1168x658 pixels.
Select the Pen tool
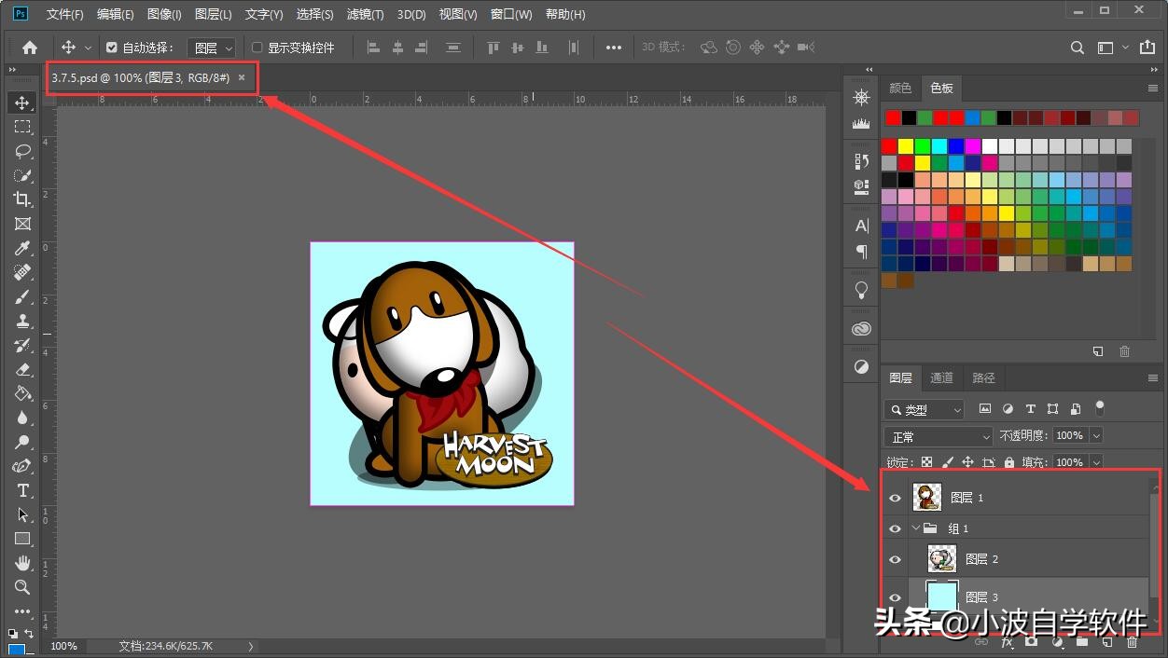[x=22, y=466]
